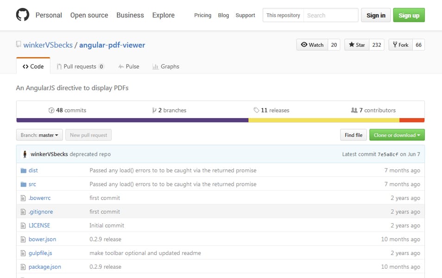This screenshot has width=442, height=278.
Task: Fork the repository
Action: [x=401, y=45]
